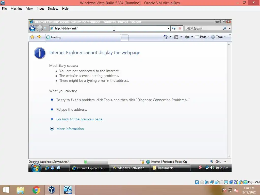Viewport: 260px width, 195px height.
Task: Click the More information link
Action: [70, 129]
